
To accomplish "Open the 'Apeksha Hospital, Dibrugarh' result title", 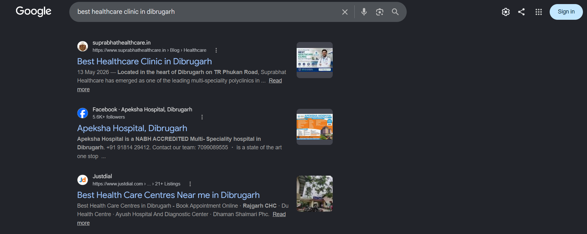I will [x=132, y=128].
